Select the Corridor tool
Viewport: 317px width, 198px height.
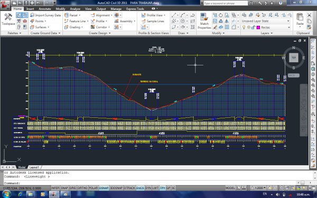tap(100, 27)
